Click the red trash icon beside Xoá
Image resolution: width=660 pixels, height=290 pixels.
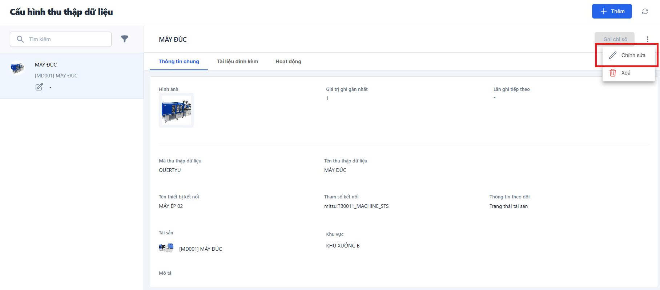[x=613, y=73]
